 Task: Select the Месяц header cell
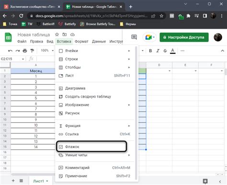click(x=33, y=71)
